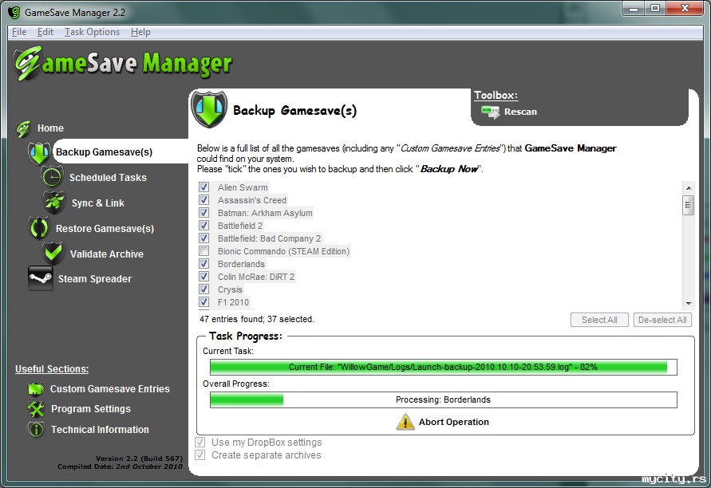Open Restore Gamesave(s) section
This screenshot has width=711, height=488.
click(x=105, y=228)
